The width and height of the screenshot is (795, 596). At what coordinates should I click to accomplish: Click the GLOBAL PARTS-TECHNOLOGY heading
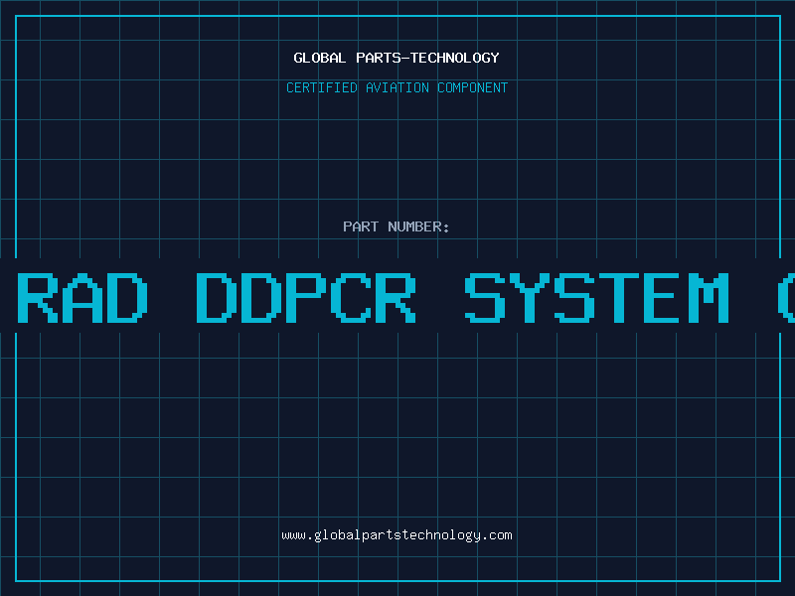[x=397, y=58]
